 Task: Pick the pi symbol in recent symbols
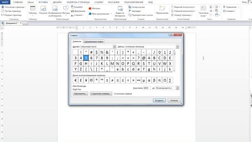(x=159, y=80)
